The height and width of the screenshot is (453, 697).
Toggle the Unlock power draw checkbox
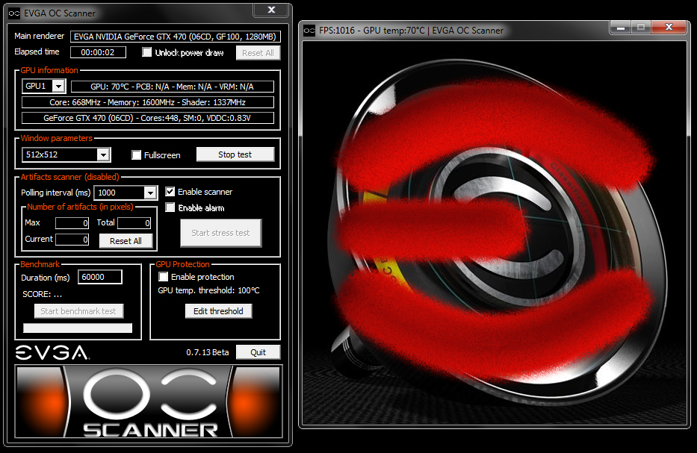pos(146,52)
